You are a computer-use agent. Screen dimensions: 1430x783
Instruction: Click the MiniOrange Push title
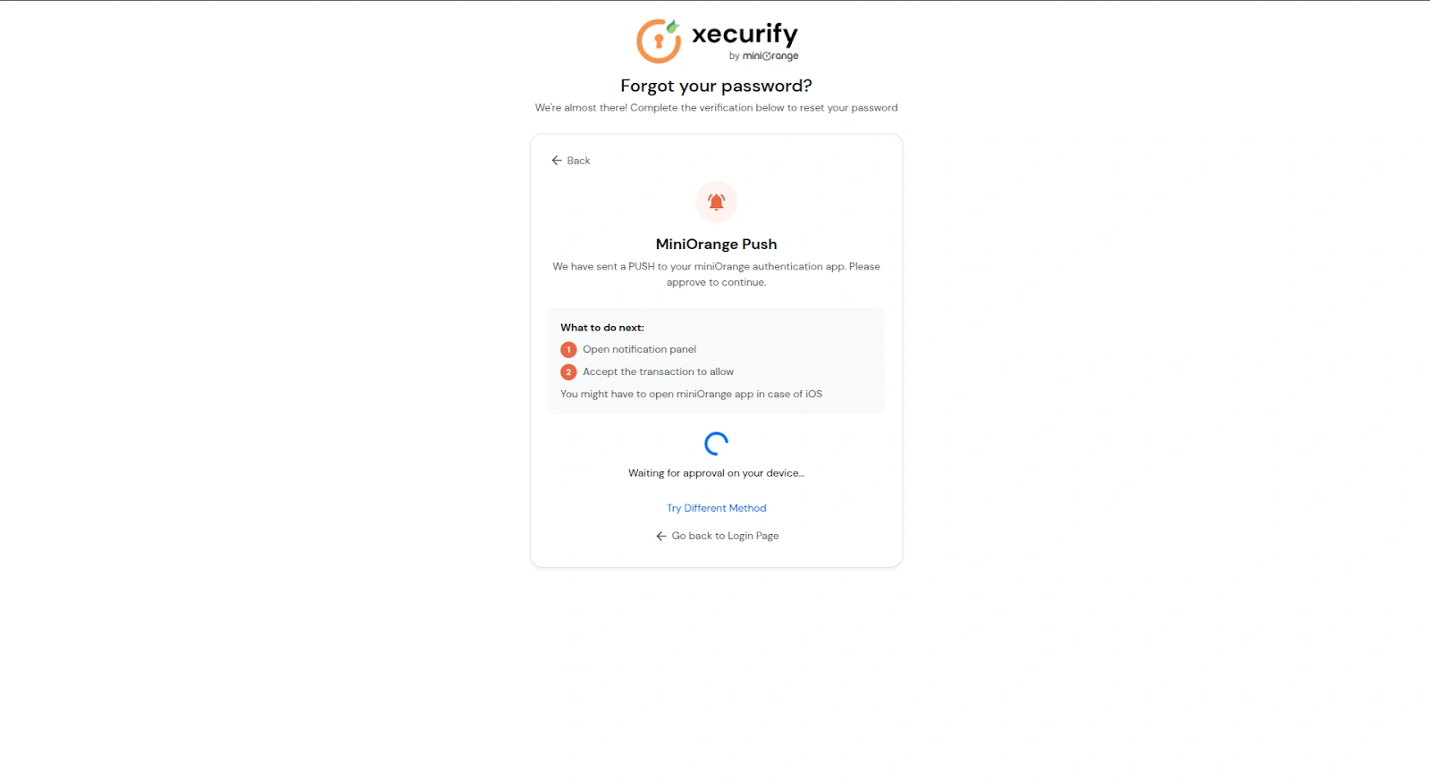pyautogui.click(x=716, y=244)
